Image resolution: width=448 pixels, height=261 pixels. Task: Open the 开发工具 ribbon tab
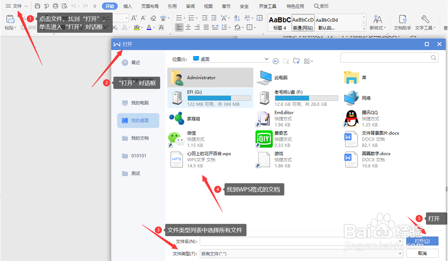pyautogui.click(x=267, y=6)
